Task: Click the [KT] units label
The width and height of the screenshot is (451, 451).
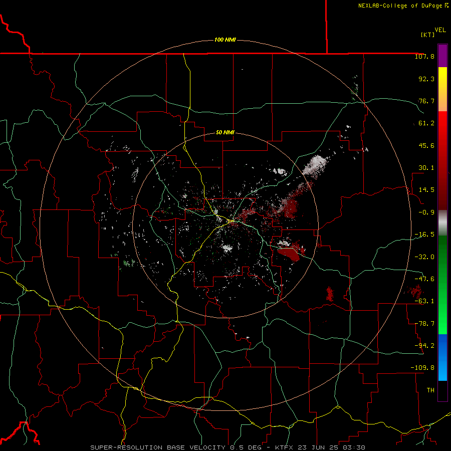Action: [x=427, y=35]
